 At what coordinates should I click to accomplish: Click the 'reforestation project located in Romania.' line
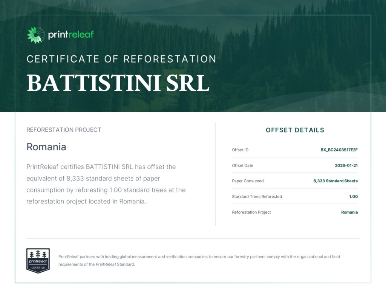click(x=86, y=202)
